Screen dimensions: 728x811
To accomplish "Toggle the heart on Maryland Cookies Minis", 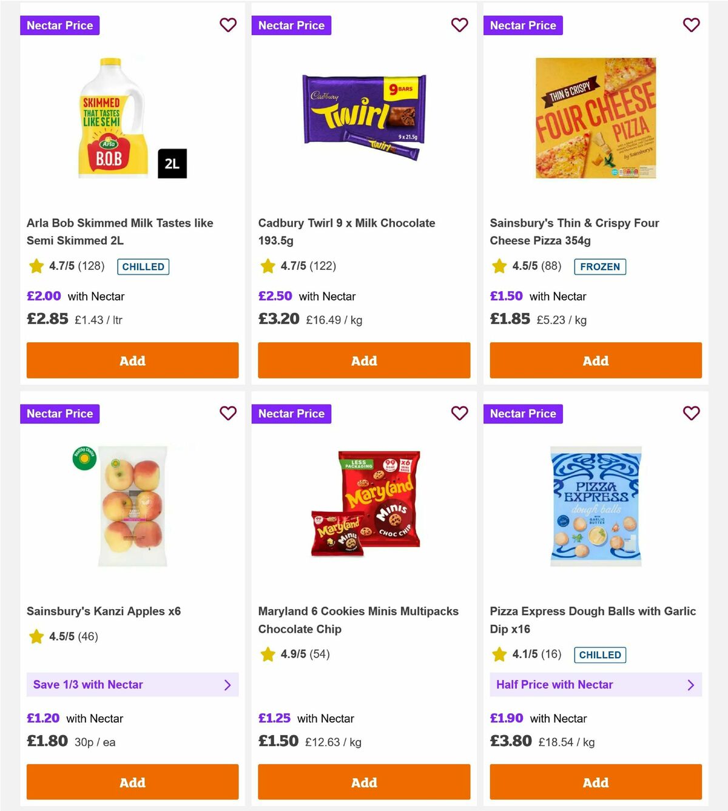I will pos(460,413).
